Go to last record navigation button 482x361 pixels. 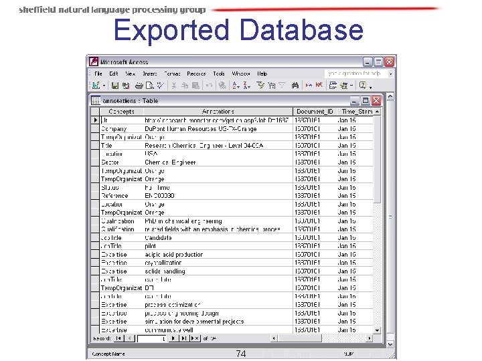(184, 338)
